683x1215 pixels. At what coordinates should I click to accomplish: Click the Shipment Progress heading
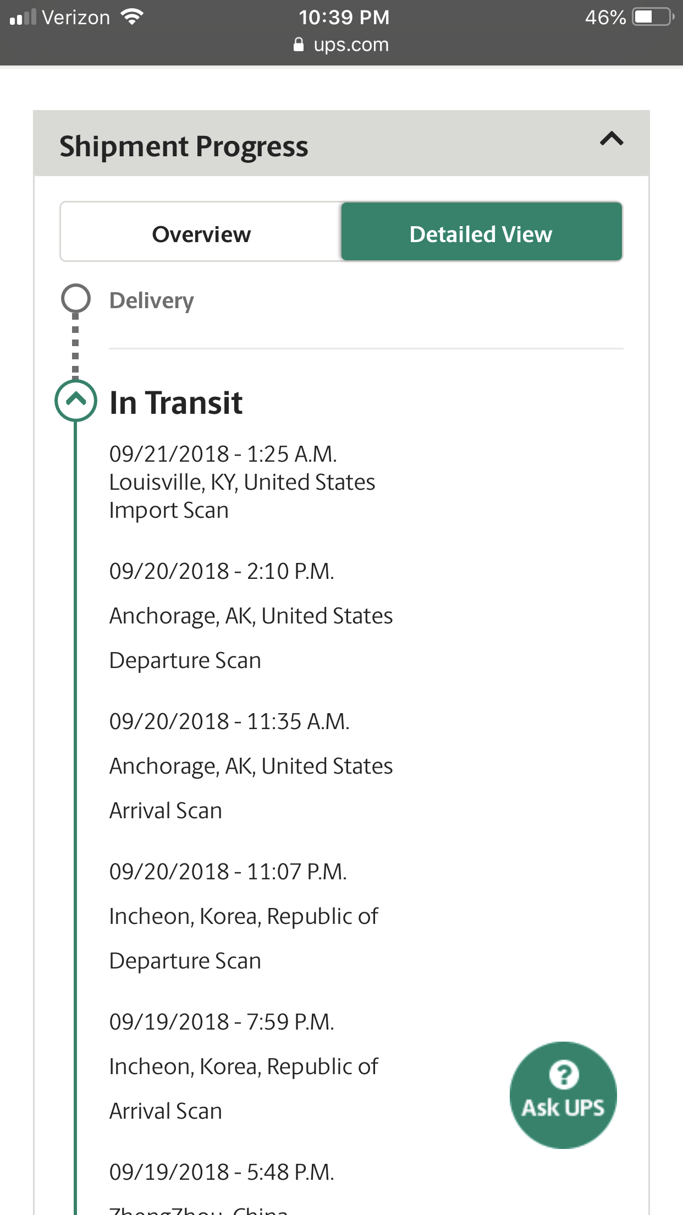[x=184, y=146]
